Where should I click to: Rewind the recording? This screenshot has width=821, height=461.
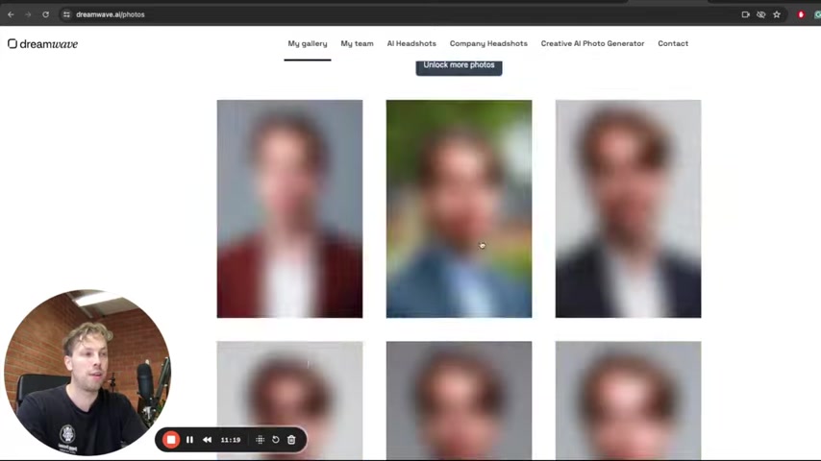(x=208, y=440)
